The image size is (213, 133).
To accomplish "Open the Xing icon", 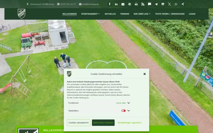I will (183, 4).
